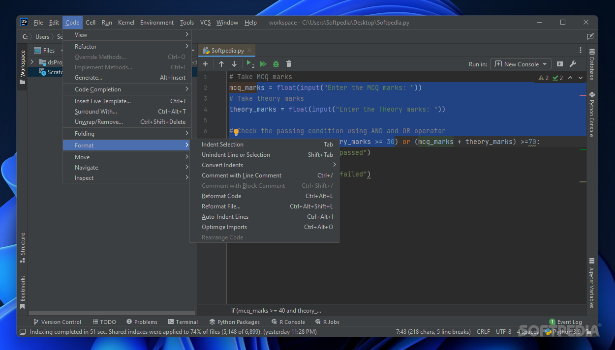Viewport: 615px width, 350px height.
Task: Add a new cell with plus icon
Action: (205, 64)
